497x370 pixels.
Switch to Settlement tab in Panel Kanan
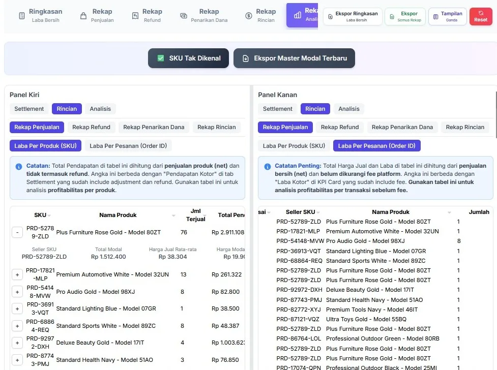click(277, 109)
